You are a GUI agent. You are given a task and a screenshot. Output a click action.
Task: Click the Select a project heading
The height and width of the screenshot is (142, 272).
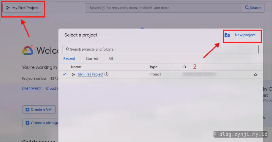click(81, 35)
